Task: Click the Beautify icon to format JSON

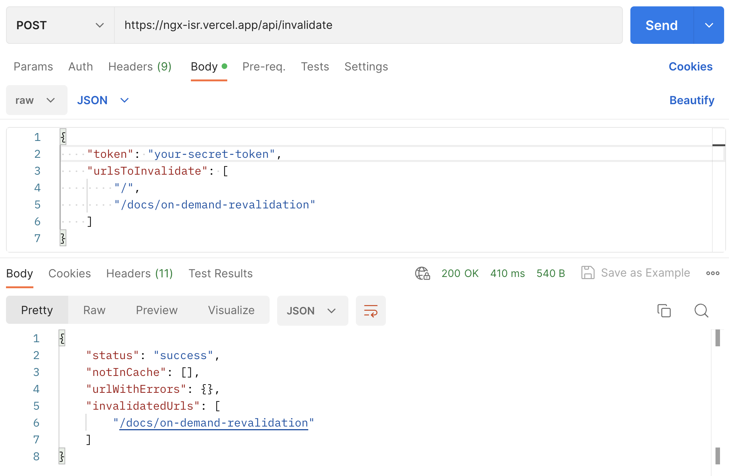Action: pos(691,100)
